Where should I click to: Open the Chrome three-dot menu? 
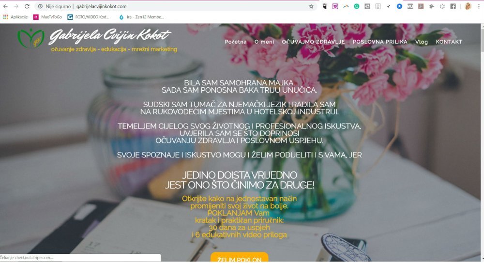point(479,6)
